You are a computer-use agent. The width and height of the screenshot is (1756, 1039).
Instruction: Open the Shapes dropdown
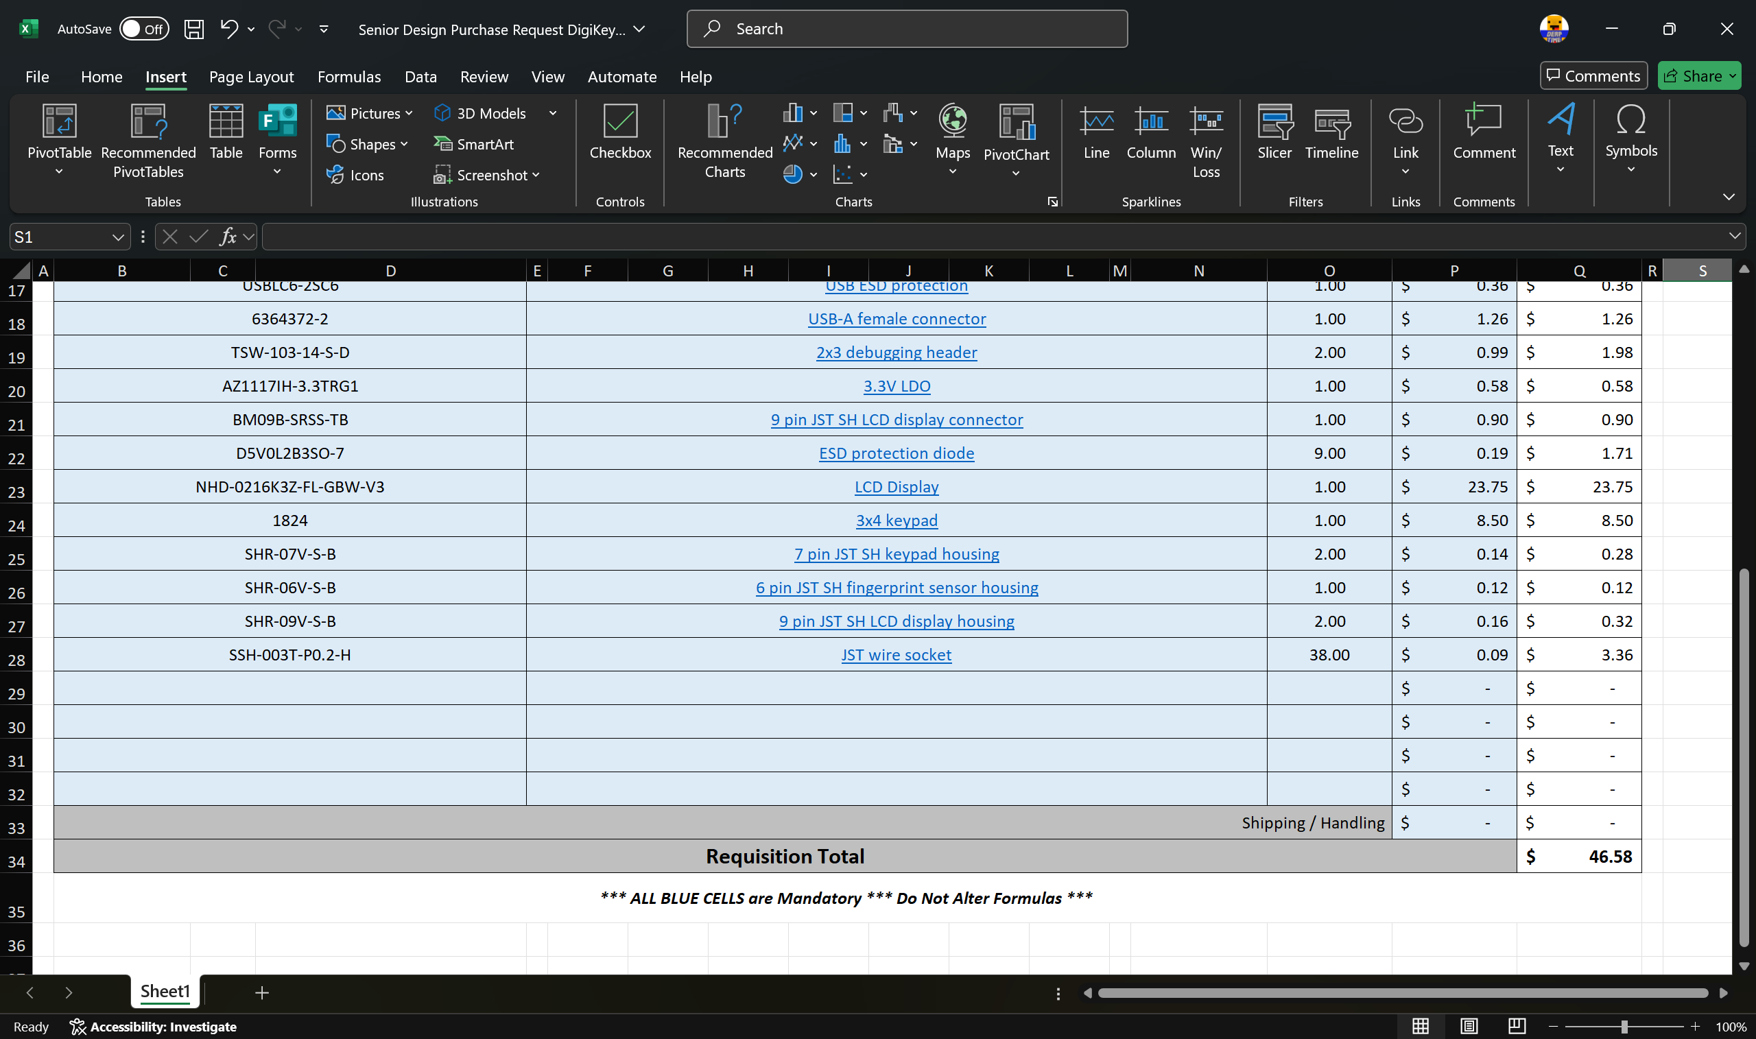click(x=367, y=144)
